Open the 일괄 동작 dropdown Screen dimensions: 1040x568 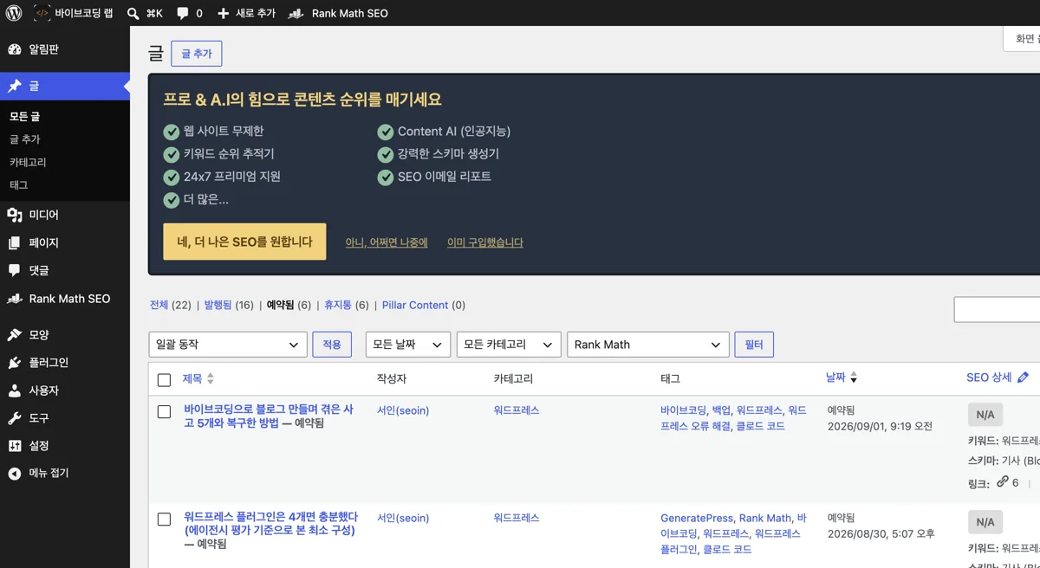click(x=228, y=345)
